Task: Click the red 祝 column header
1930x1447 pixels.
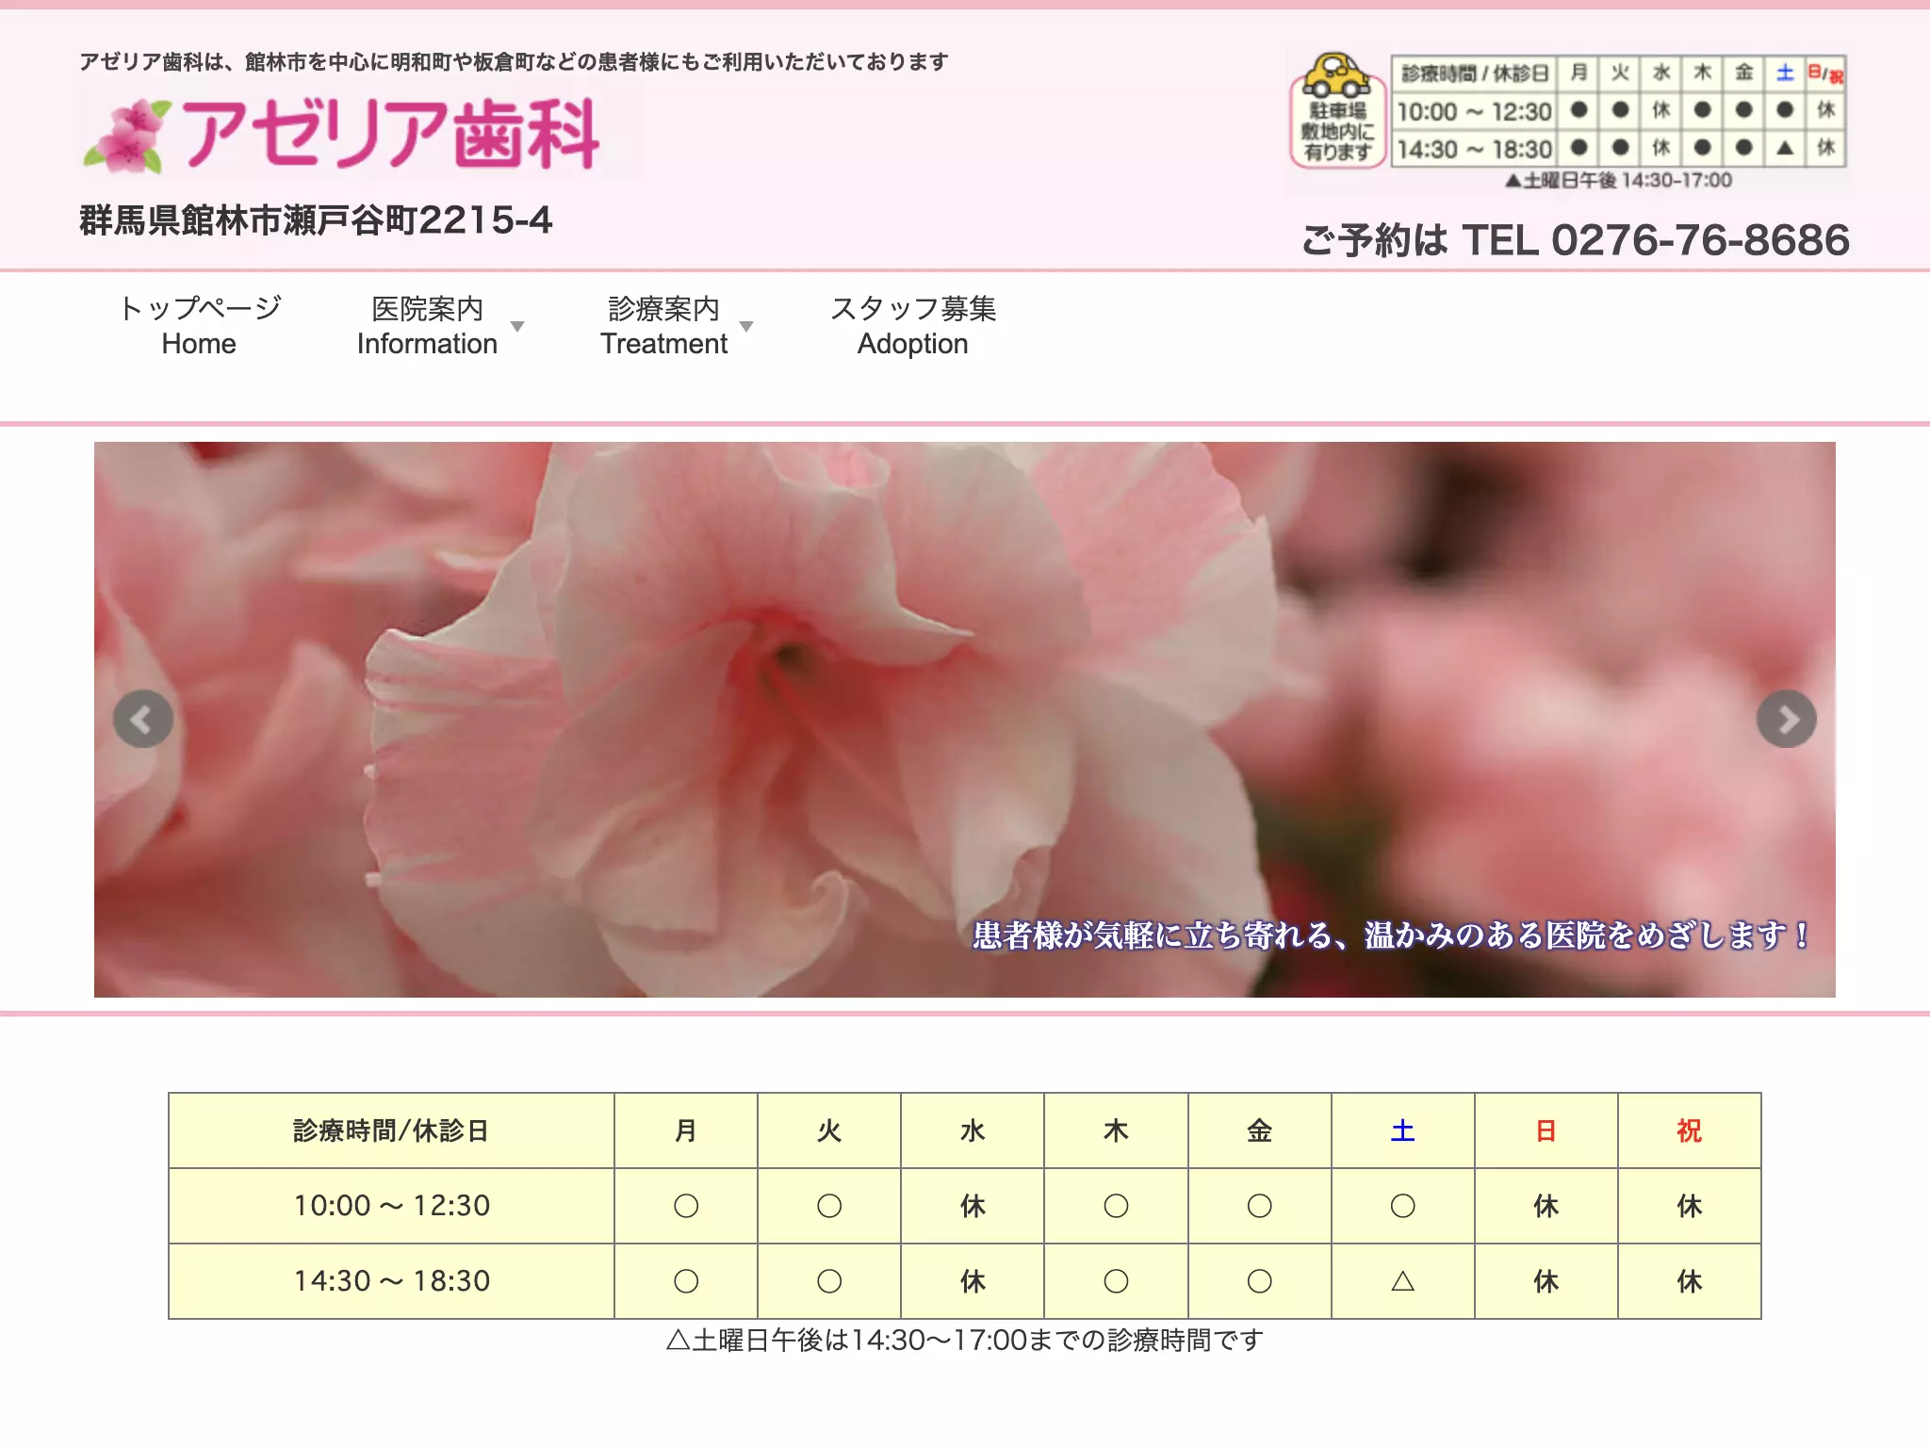Action: click(1689, 1130)
